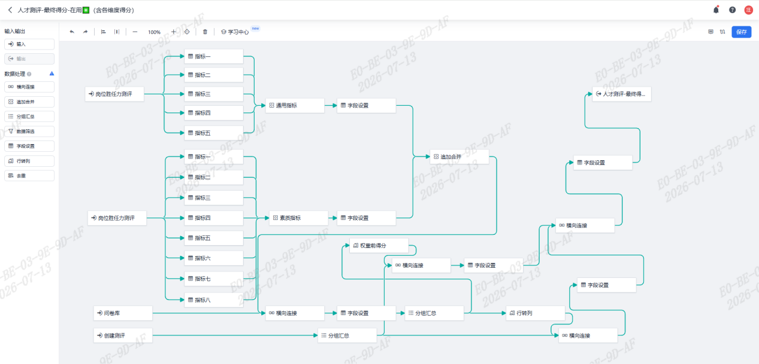Align nodes horizontally with the left-align layout icon
759x364 pixels.
(103, 32)
